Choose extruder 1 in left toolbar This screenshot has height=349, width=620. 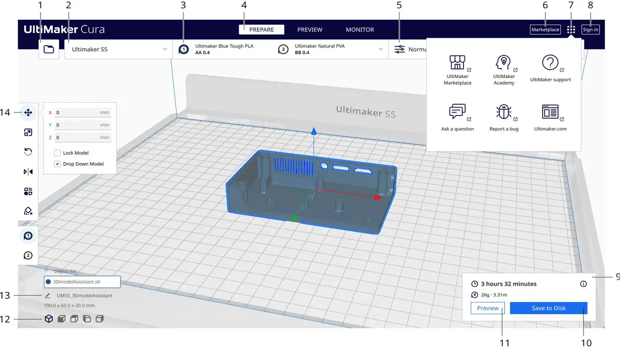click(x=28, y=236)
